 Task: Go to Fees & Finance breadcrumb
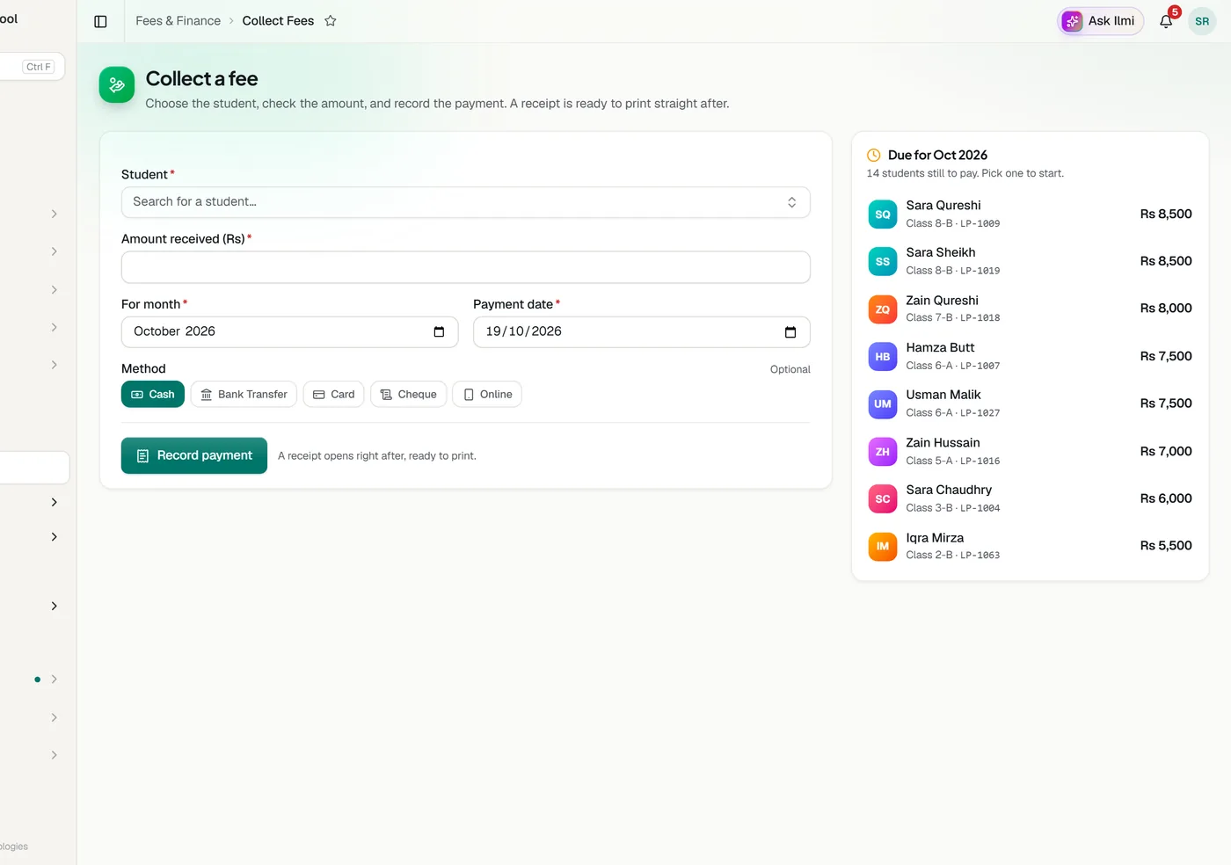click(178, 21)
